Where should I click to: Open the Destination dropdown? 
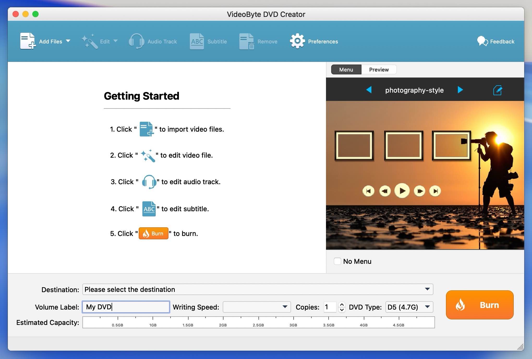click(427, 289)
